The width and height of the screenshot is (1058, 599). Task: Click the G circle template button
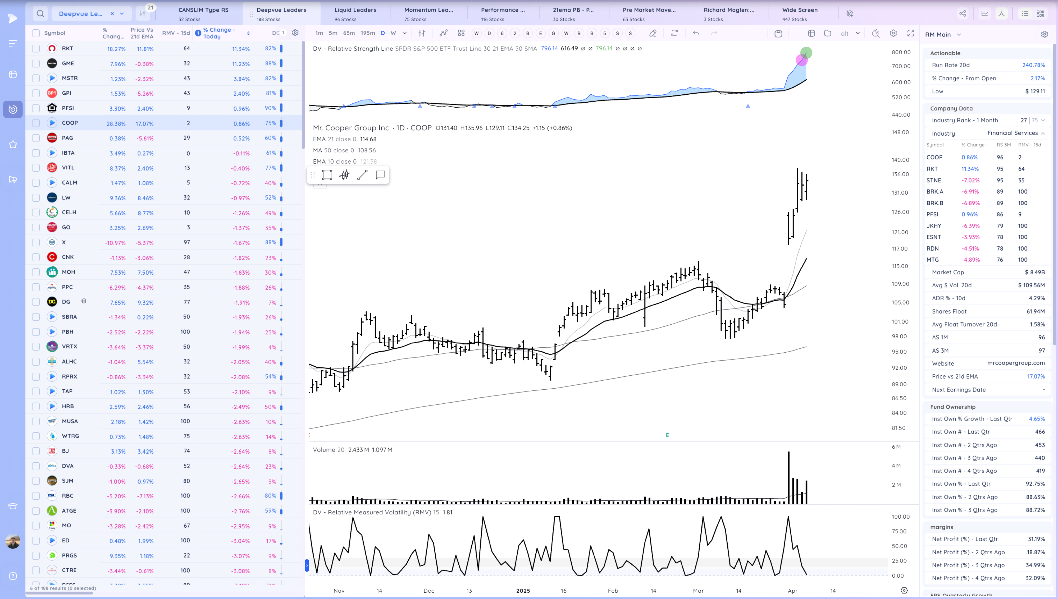pos(553,33)
